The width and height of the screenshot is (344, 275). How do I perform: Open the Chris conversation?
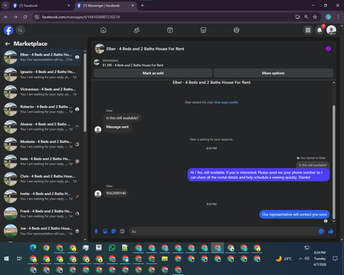(42, 179)
